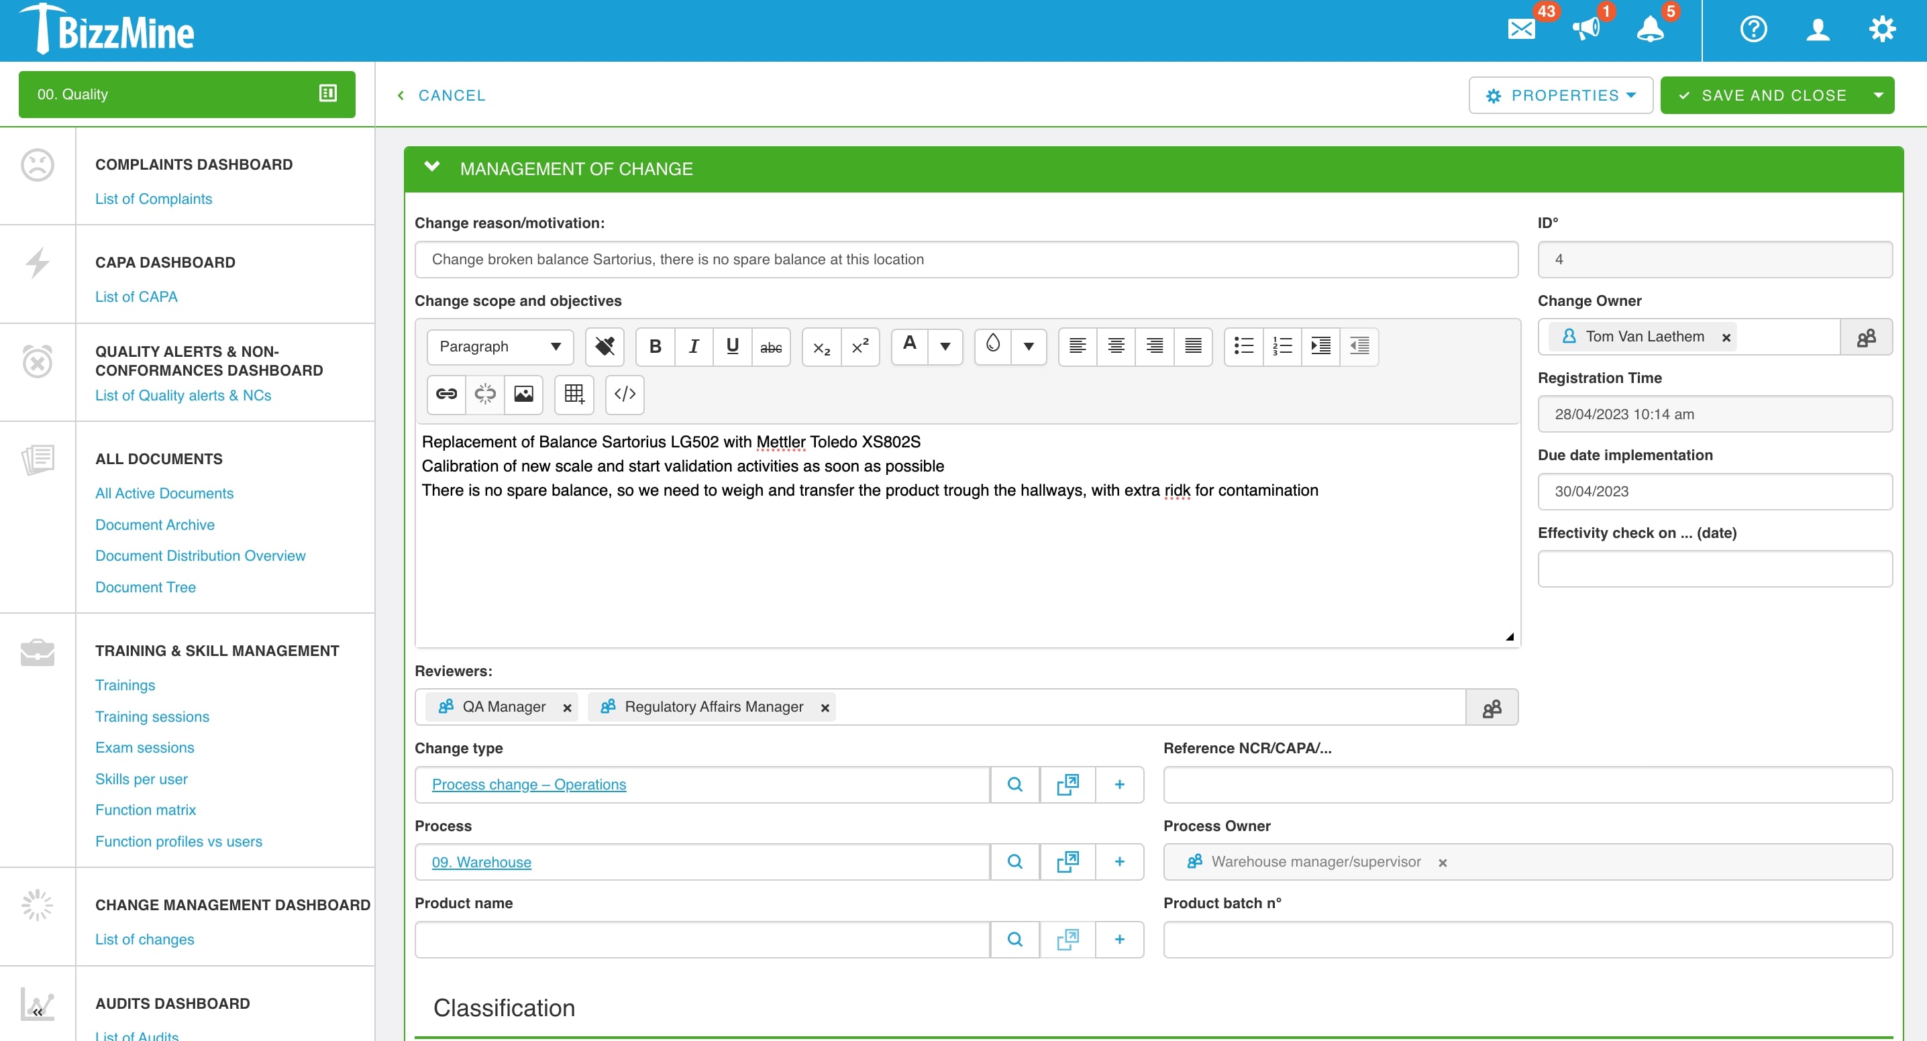Screen dimensions: 1927x1041
Task: Toggle bold formatting
Action: 655,346
